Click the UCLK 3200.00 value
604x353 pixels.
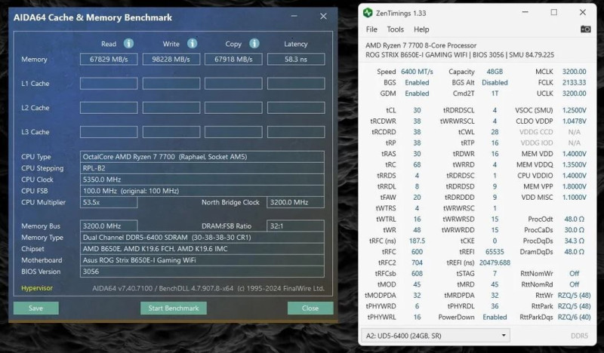point(574,94)
